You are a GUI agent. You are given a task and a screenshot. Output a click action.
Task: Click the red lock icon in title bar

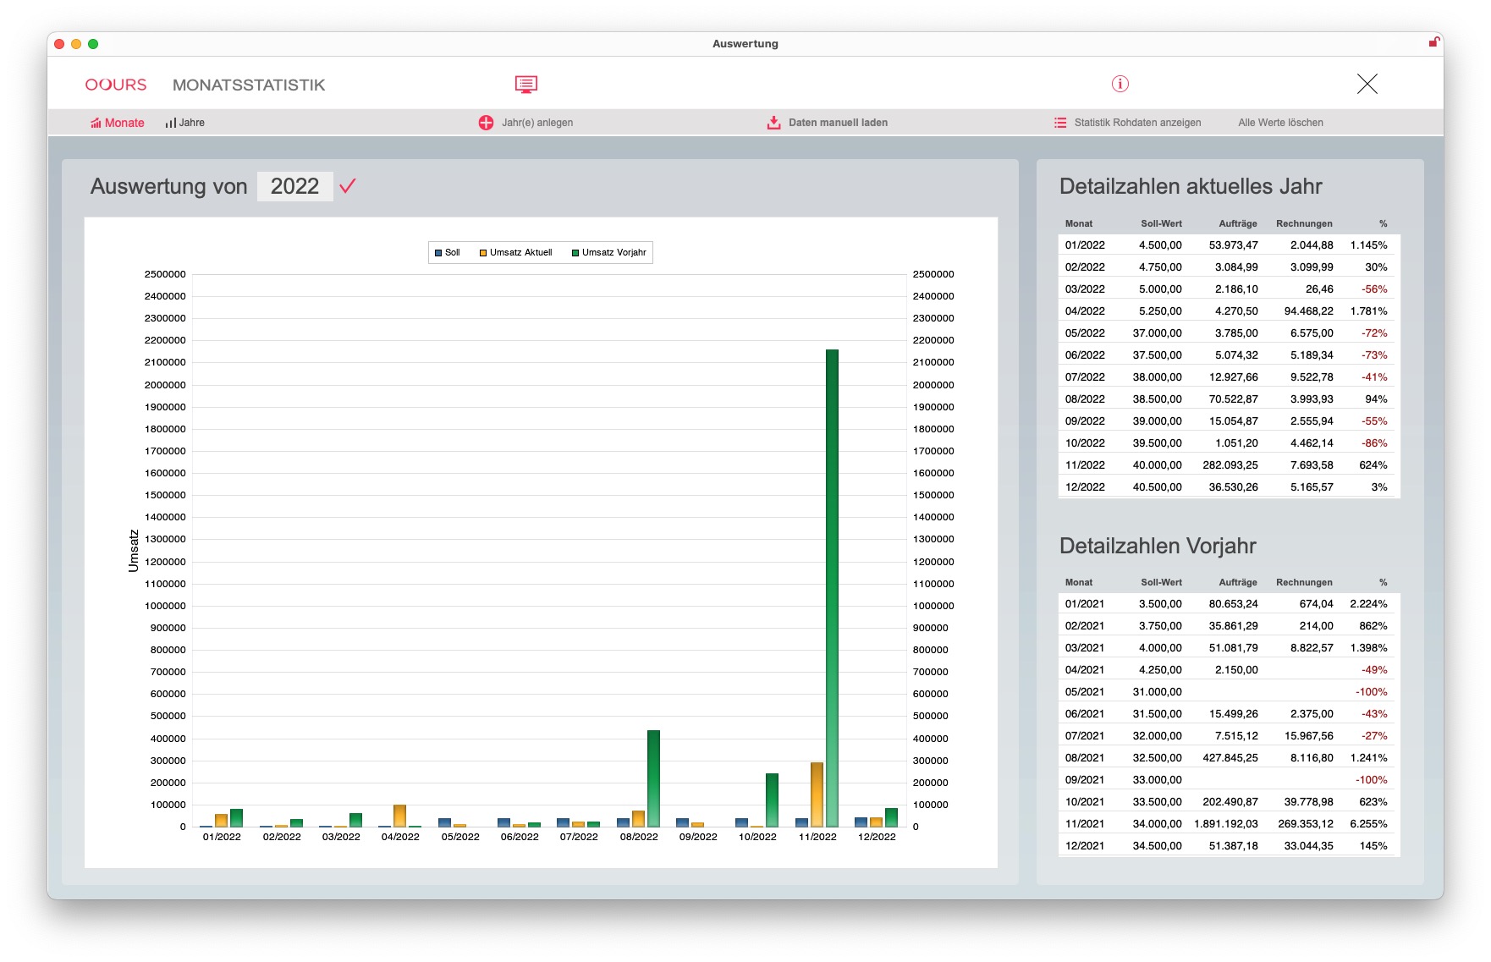[1433, 42]
